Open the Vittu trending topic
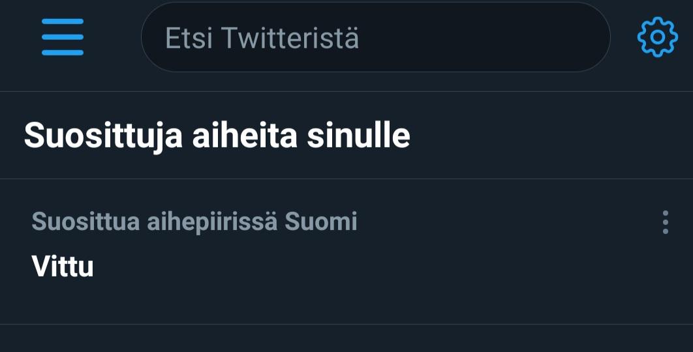Image resolution: width=693 pixels, height=352 pixels. (62, 266)
